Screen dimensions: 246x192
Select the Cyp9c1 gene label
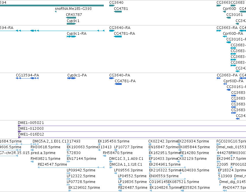(73, 21)
